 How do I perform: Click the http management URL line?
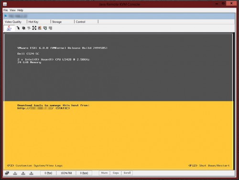tap(43, 108)
